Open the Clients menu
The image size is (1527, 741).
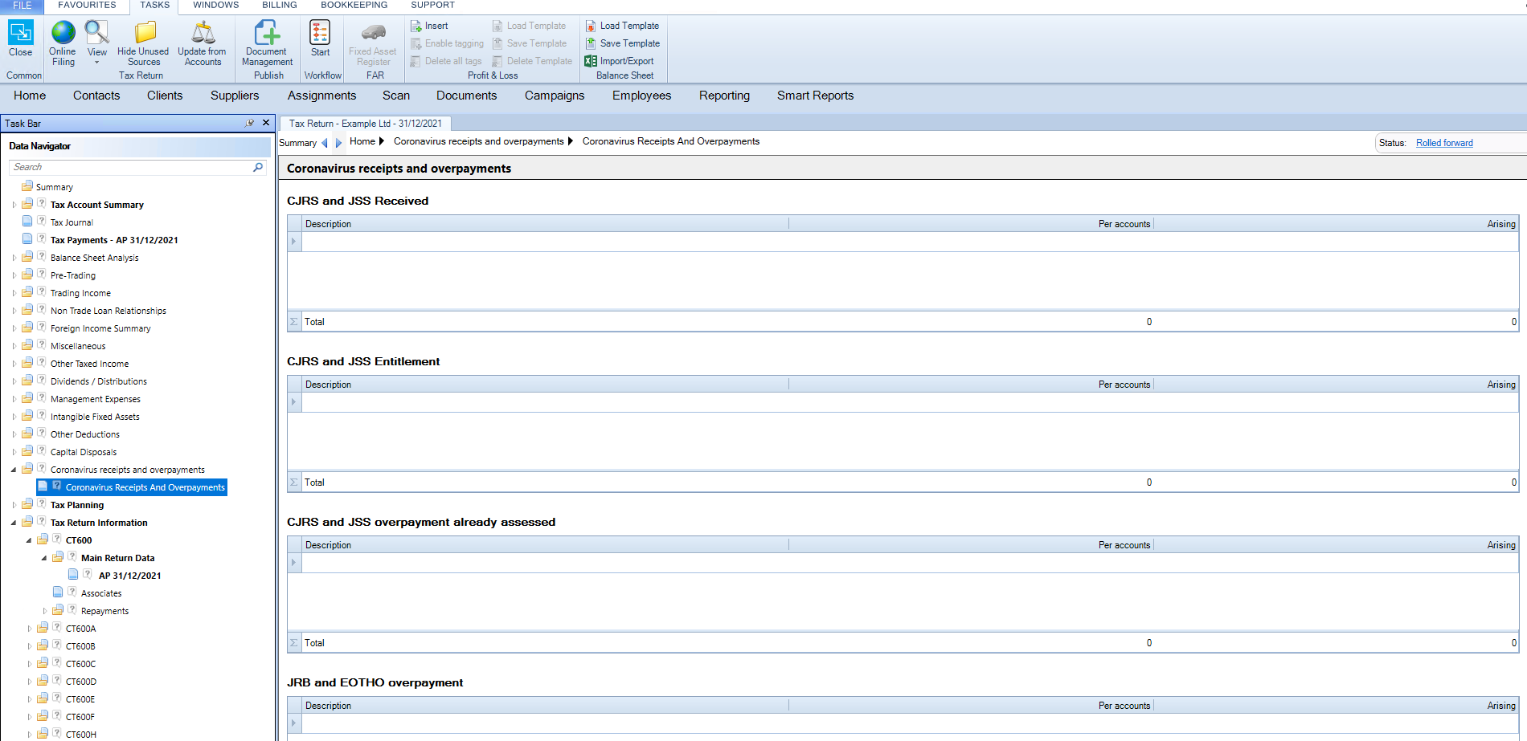click(x=165, y=96)
